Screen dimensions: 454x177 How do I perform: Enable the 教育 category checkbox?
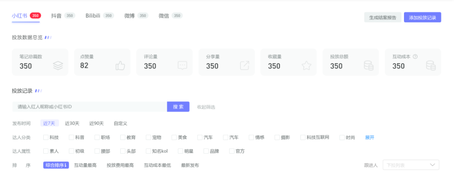tap(123, 137)
